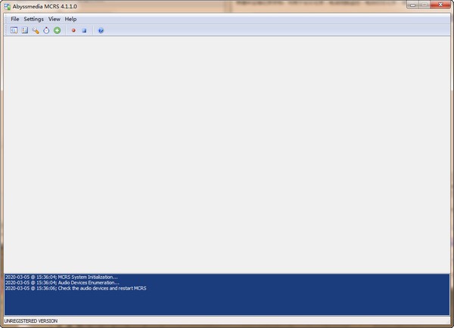Viewport: 454px width, 328px height.
Task: Click the UNREGISTERED VERSION status bar text
Action: point(30,322)
